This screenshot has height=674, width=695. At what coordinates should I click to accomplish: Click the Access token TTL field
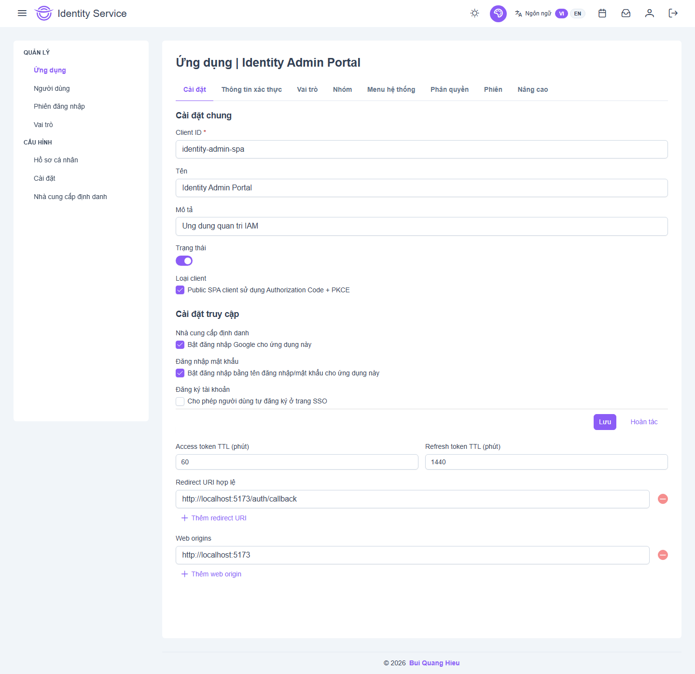point(296,462)
